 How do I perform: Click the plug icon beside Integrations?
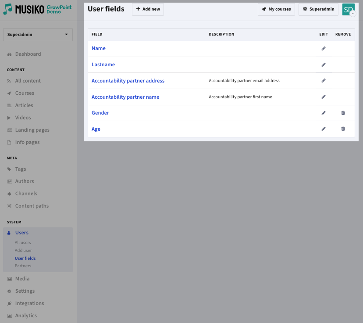point(9,303)
